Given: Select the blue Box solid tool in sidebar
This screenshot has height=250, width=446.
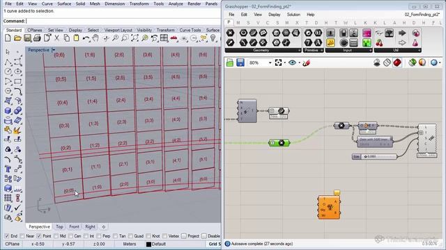Looking at the screenshot, I should [8, 110].
